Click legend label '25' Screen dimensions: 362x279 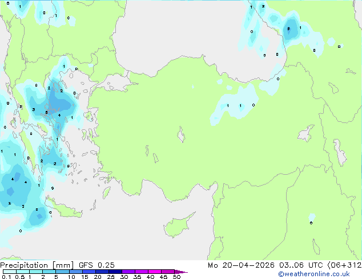click(x=111, y=277)
